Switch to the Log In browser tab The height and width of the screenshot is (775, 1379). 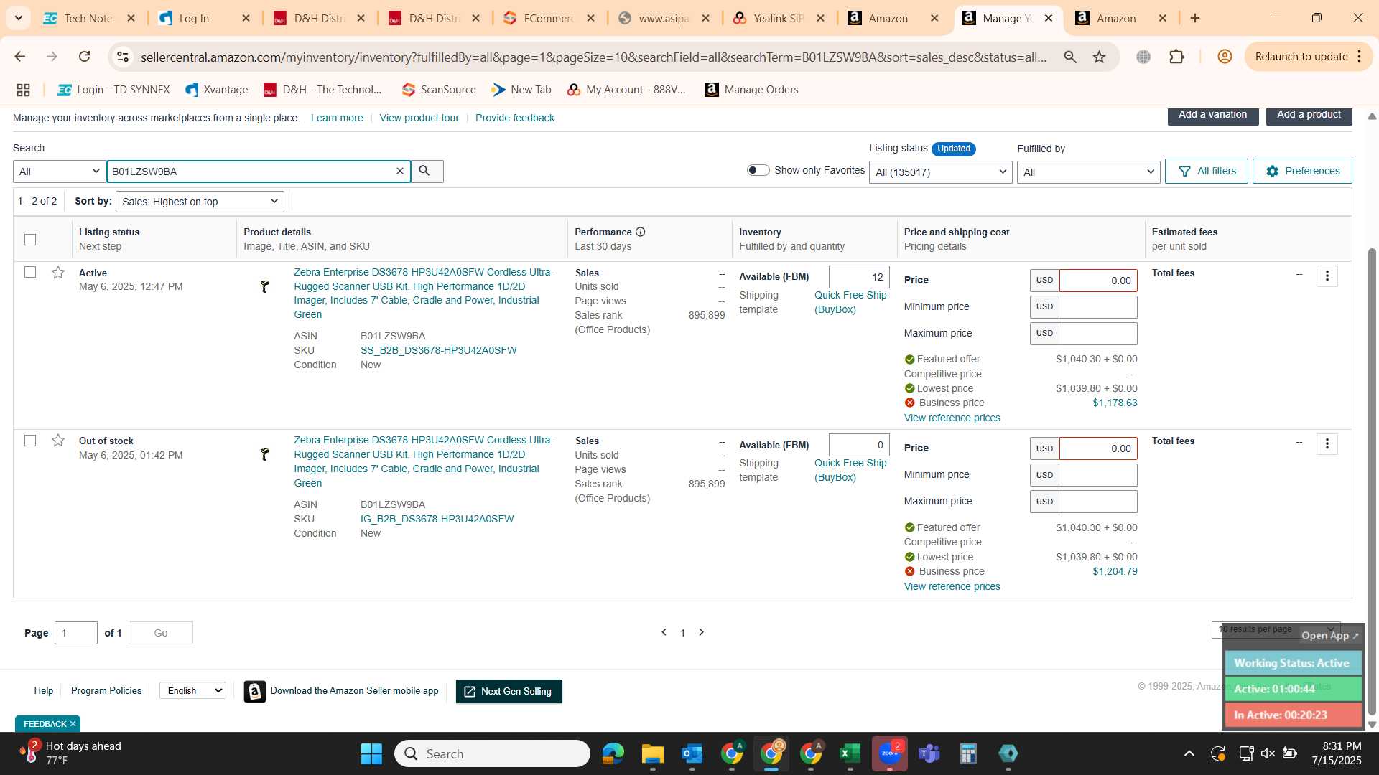203,18
